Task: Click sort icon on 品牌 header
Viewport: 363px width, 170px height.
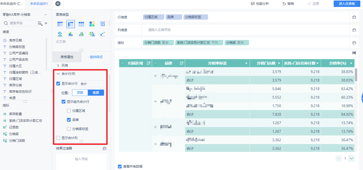Action: tap(181, 63)
